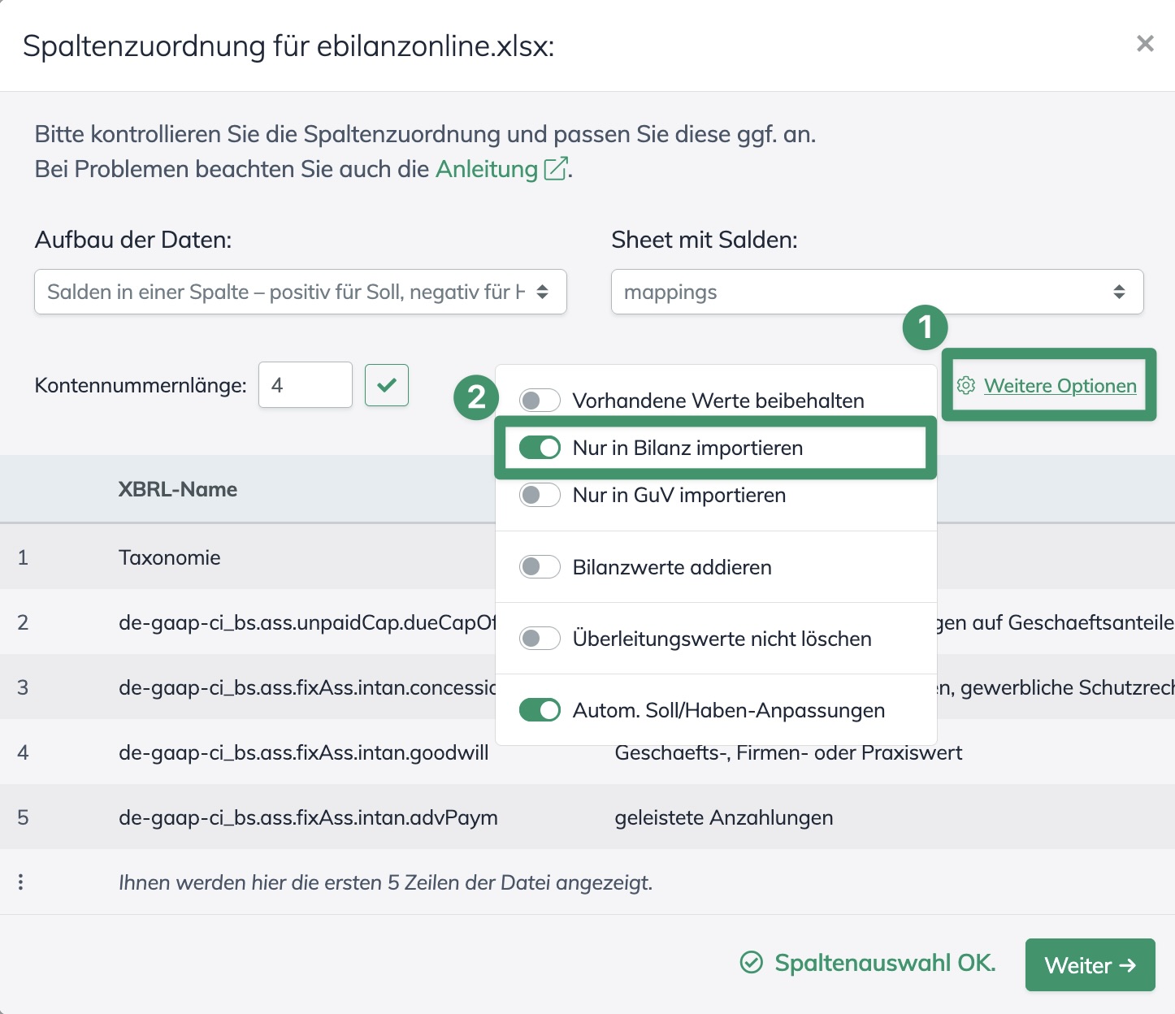
Task: Toggle Überleitungswerte nicht löschen switch
Action: (540, 639)
